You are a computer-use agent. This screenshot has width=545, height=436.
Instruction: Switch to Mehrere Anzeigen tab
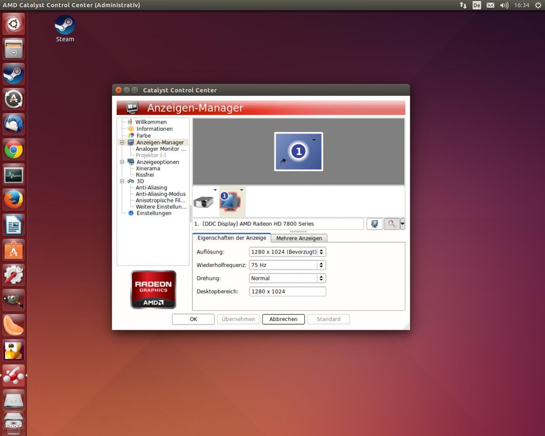tap(299, 238)
